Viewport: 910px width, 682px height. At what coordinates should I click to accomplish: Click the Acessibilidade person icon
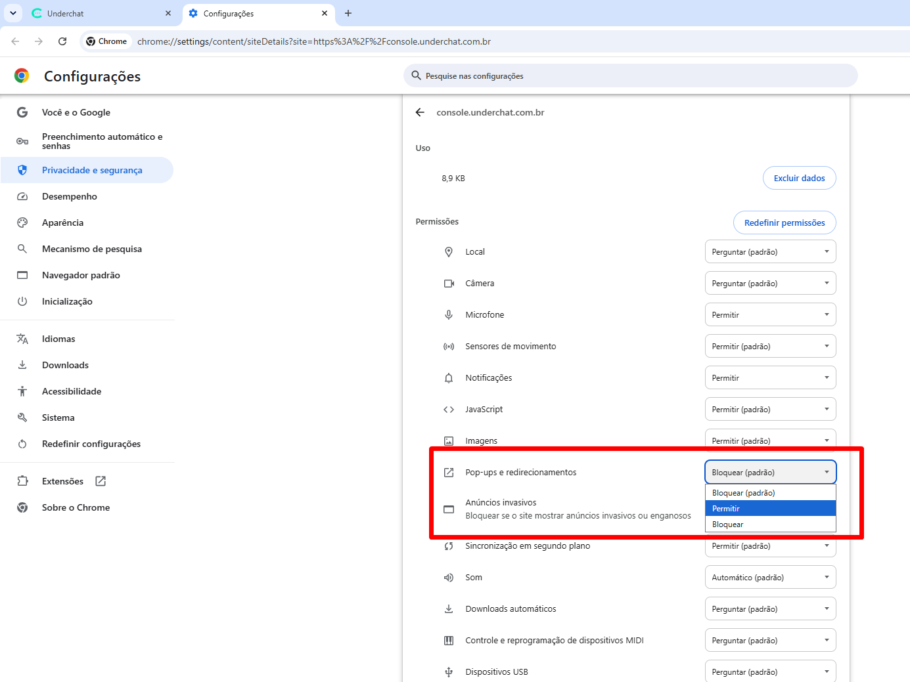tap(22, 391)
